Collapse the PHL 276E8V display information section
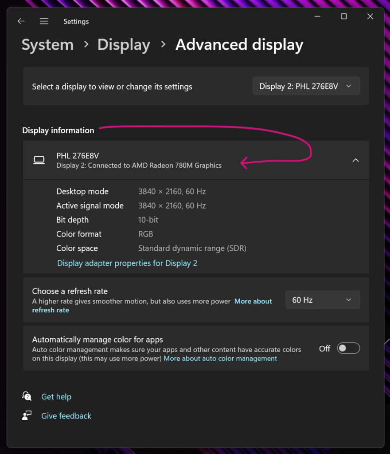The image size is (390, 454). coord(355,160)
